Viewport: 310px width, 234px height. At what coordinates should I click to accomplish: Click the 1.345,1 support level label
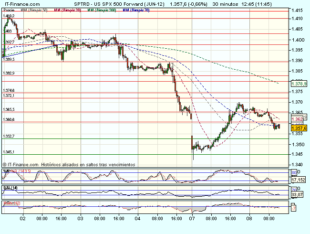pyautogui.click(x=9, y=152)
